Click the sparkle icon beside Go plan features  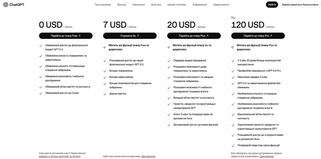105,47
